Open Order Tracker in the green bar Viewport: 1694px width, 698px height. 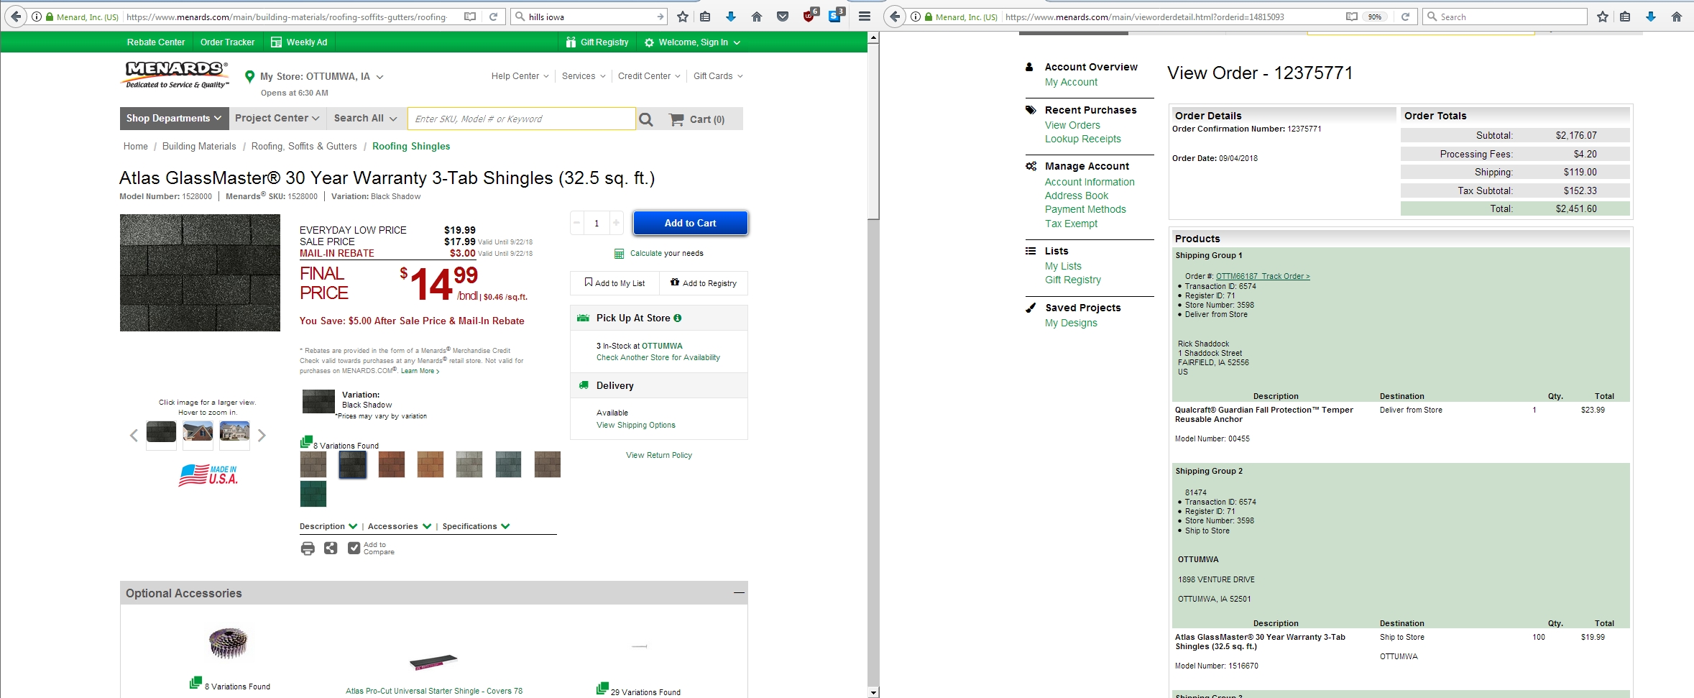tap(227, 42)
